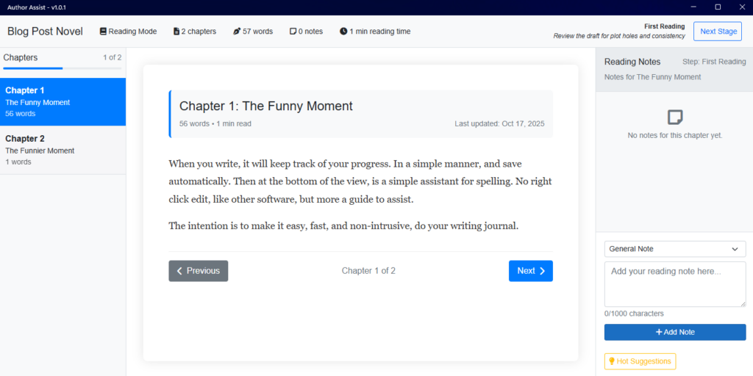Maximize the Author Assist window

pyautogui.click(x=718, y=7)
